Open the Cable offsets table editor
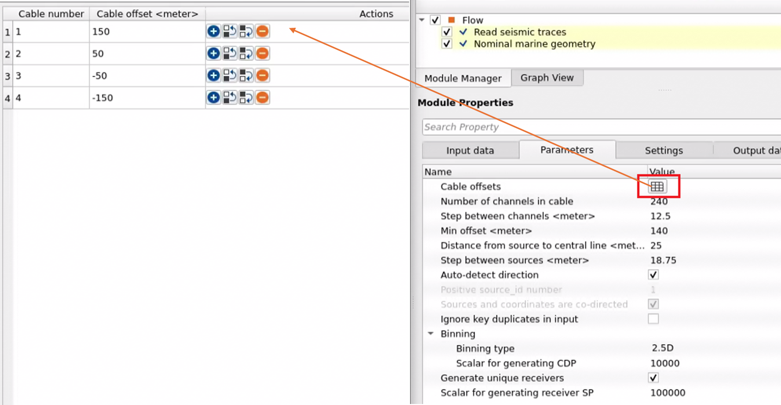 tap(657, 187)
